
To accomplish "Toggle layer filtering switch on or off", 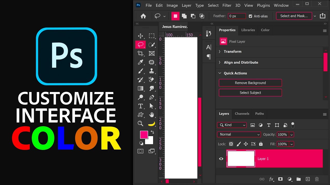I will tap(293, 125).
